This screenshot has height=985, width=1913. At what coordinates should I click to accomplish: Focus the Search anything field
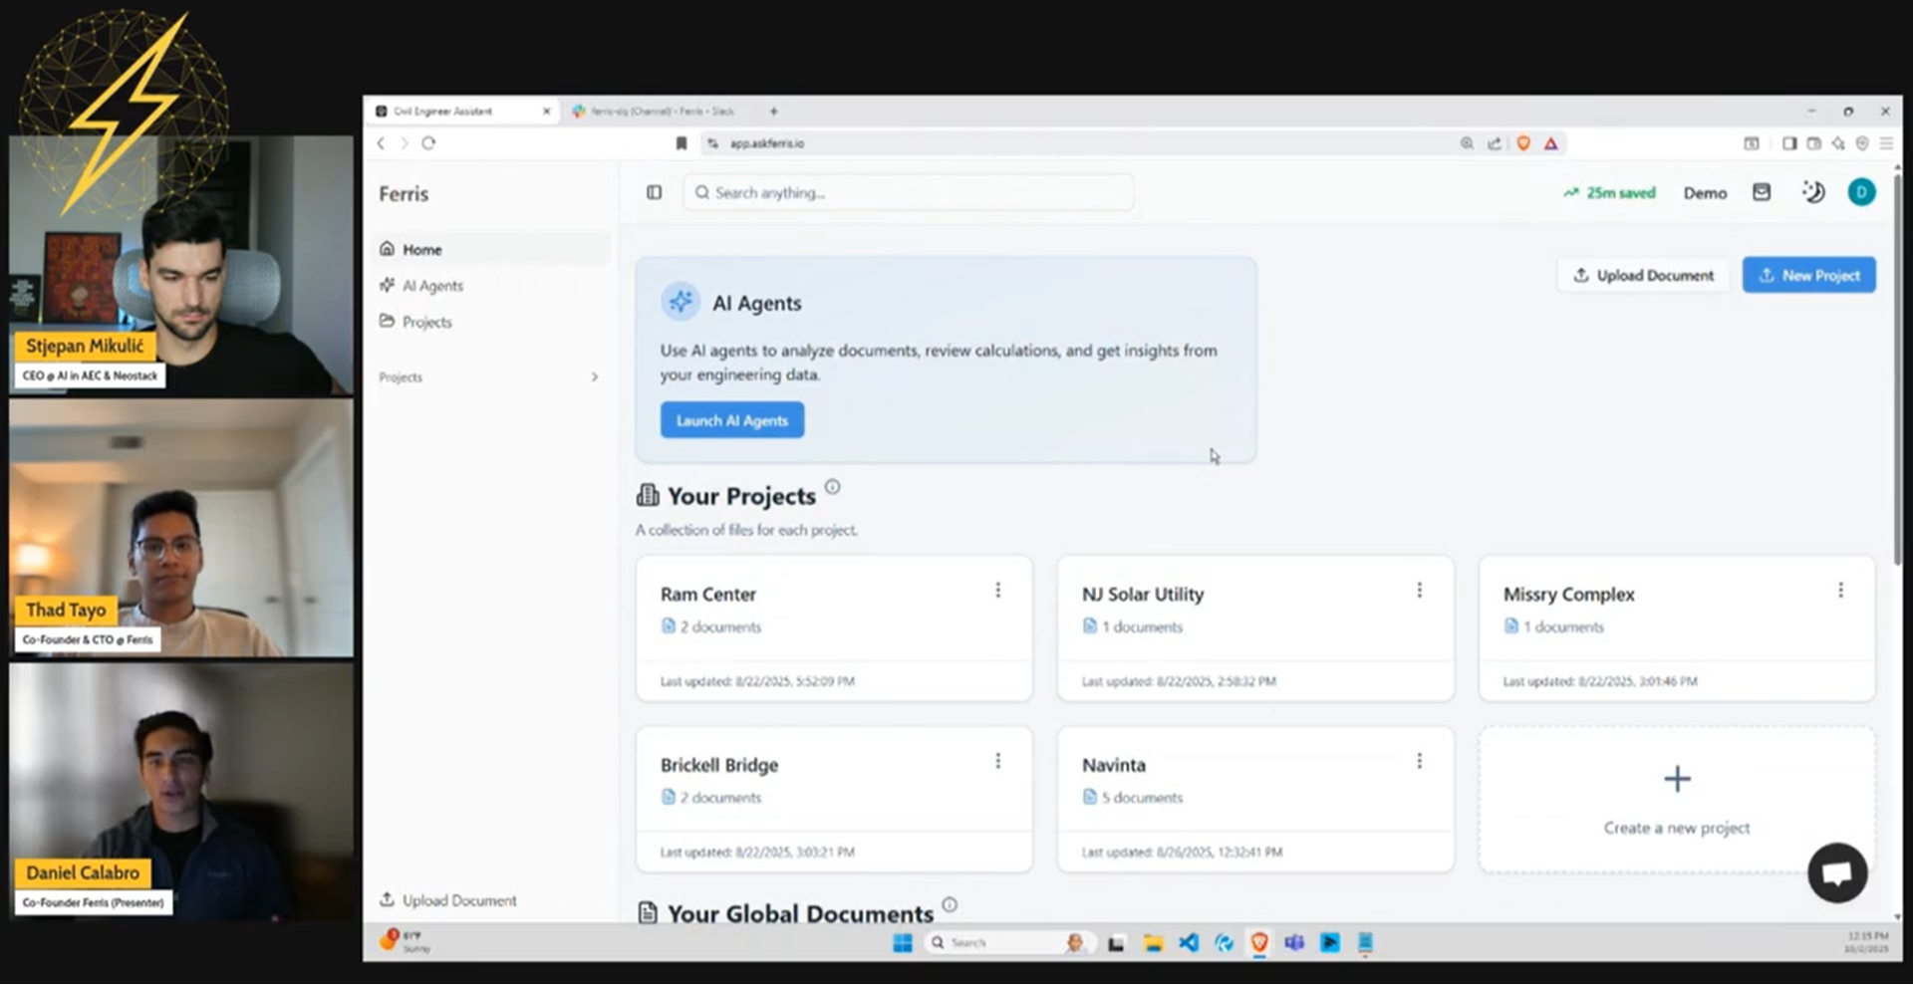tap(909, 192)
